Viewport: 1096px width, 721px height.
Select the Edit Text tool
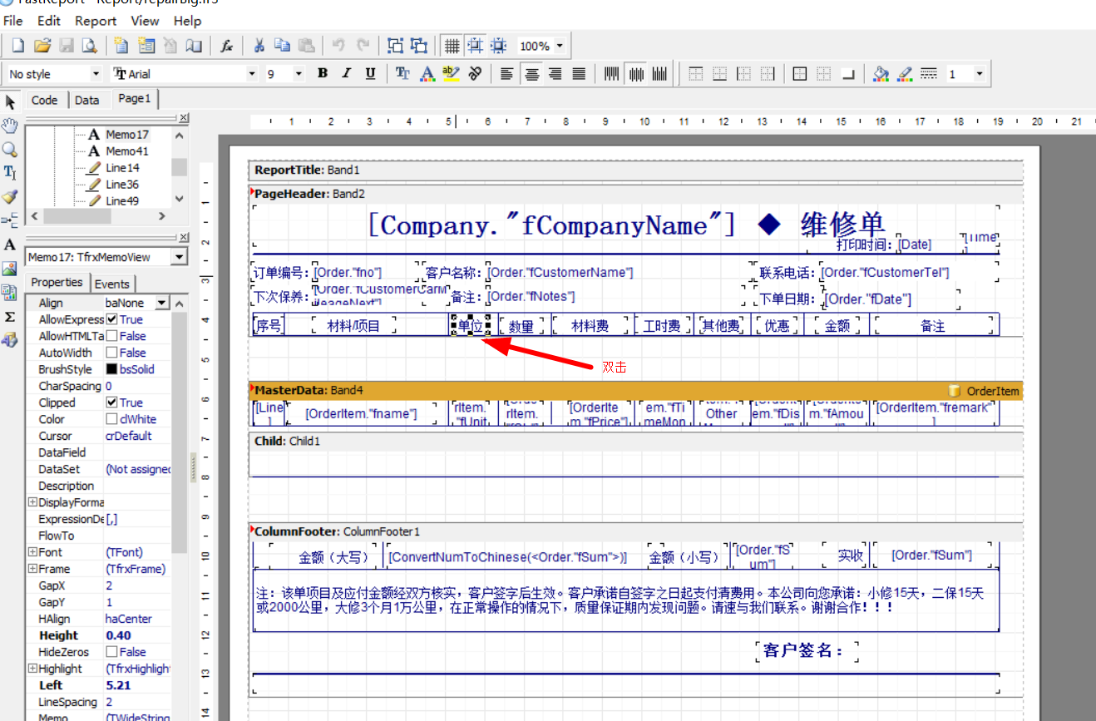click(10, 173)
